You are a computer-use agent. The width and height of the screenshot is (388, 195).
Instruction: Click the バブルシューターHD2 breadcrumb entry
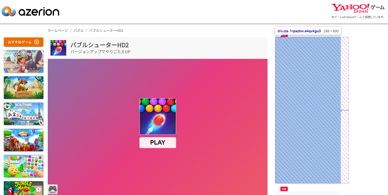(106, 30)
